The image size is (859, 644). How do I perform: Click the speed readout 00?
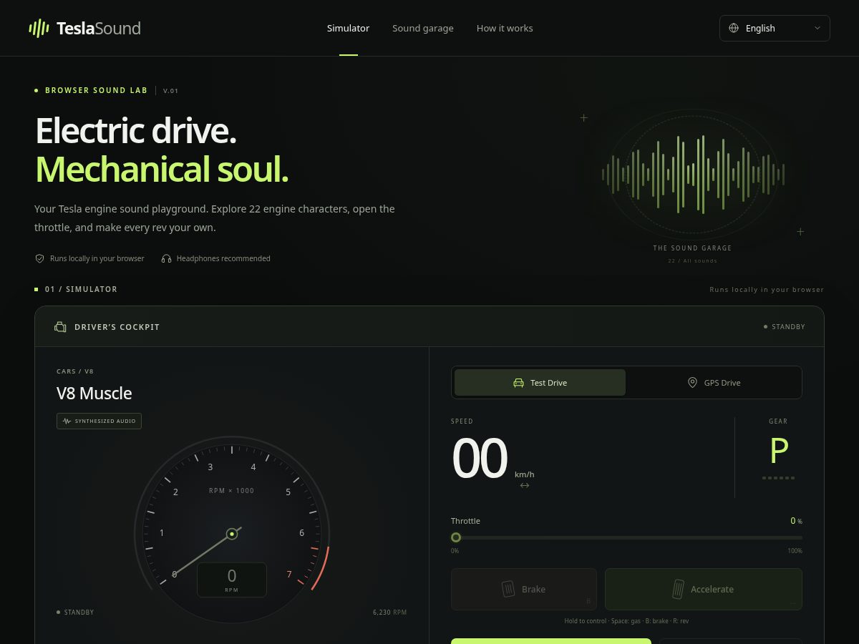click(480, 459)
